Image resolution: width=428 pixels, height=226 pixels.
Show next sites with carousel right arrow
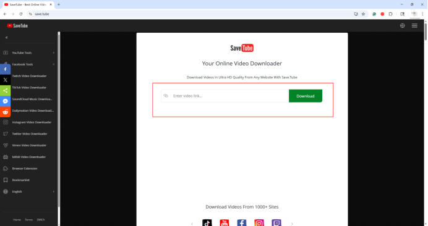coord(292,224)
